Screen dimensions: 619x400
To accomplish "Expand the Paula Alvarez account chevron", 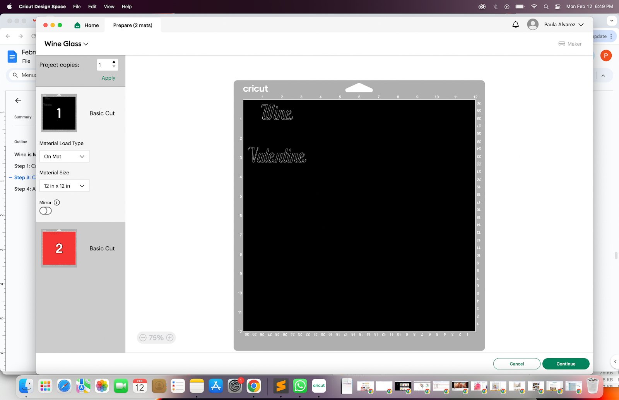I will 581,25.
